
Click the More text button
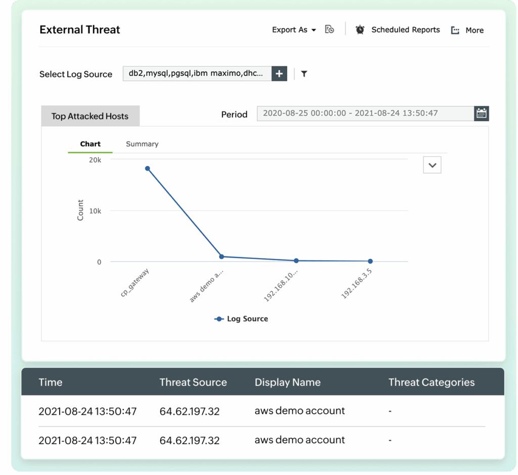coord(474,30)
